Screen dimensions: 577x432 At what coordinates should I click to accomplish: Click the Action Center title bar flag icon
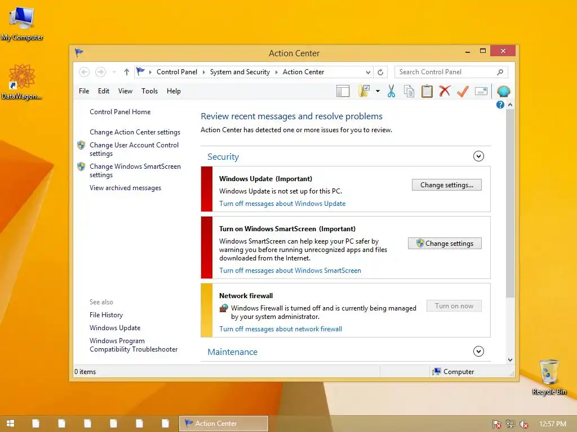tap(79, 52)
